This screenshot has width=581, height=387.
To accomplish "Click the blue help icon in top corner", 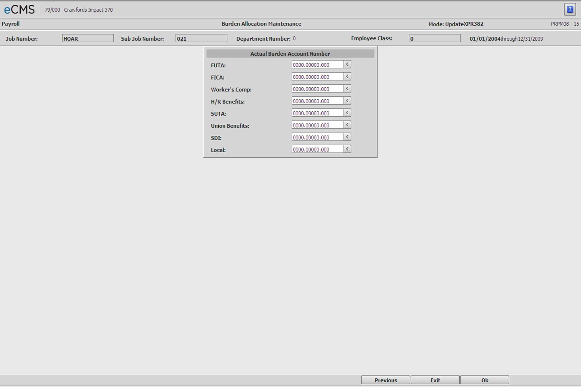I will pos(570,9).
